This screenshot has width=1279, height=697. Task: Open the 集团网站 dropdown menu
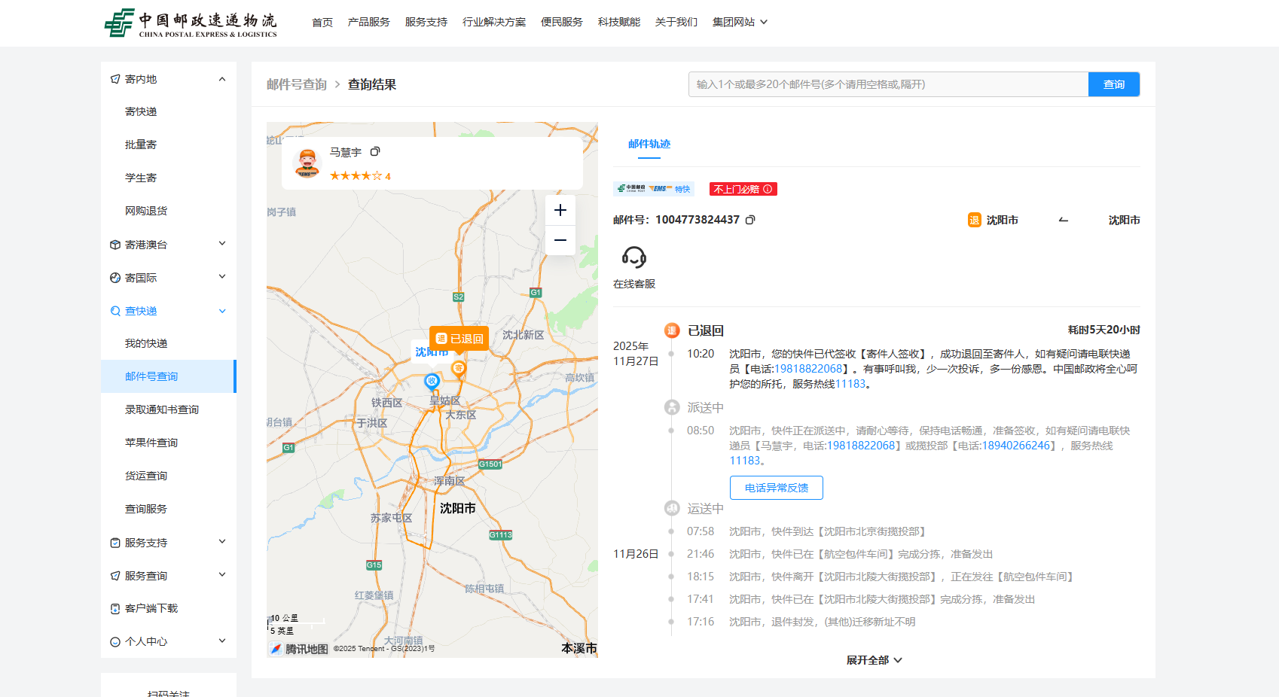pos(740,22)
